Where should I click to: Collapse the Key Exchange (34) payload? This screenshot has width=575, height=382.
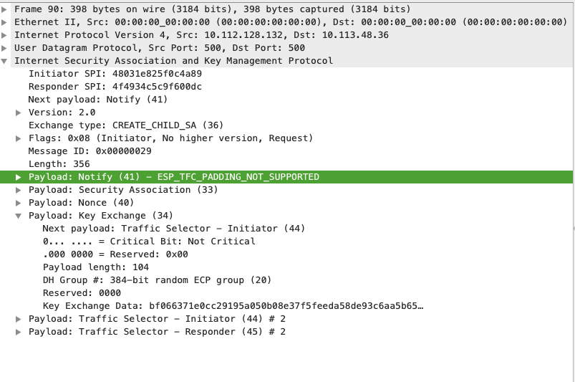pyautogui.click(x=19, y=216)
